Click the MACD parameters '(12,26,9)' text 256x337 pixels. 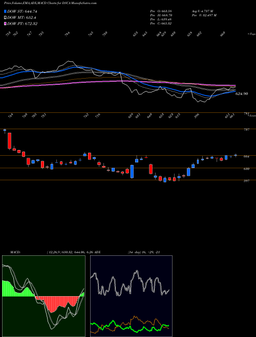(53, 252)
